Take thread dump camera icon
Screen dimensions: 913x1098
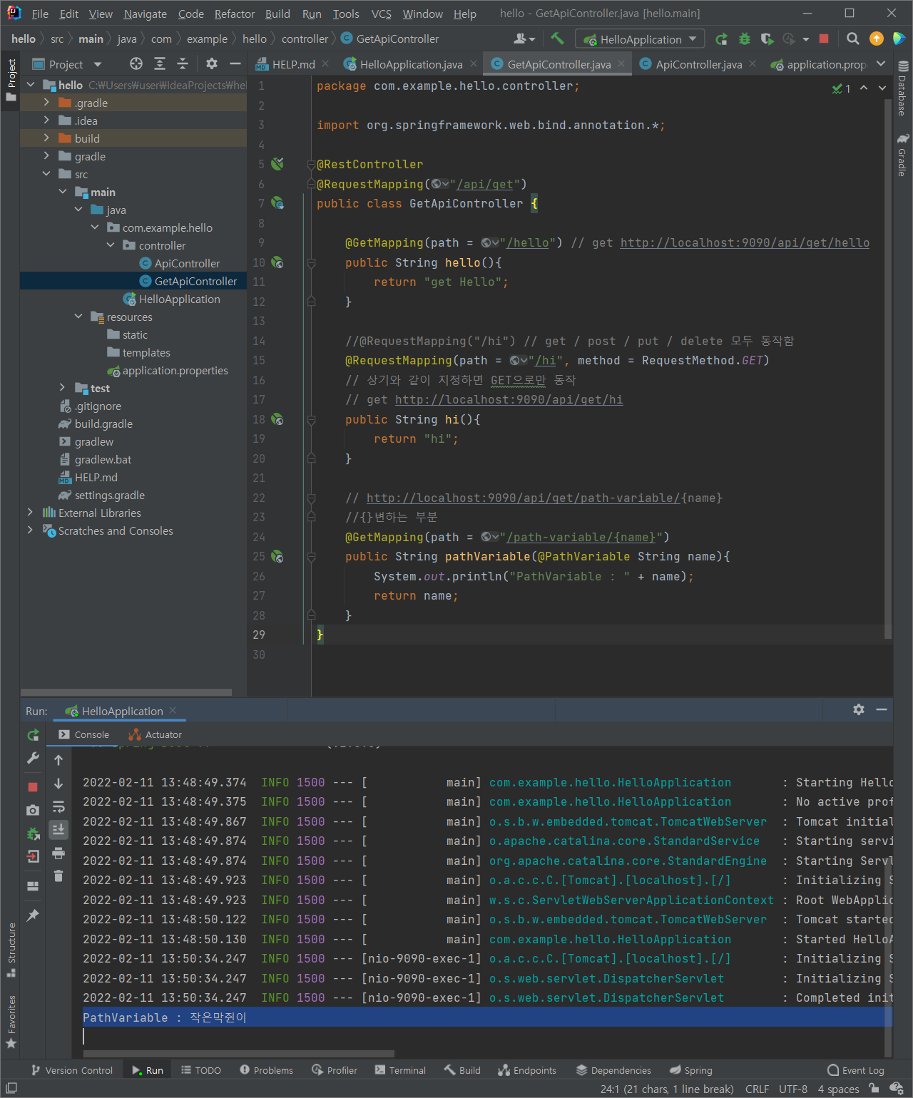point(33,810)
